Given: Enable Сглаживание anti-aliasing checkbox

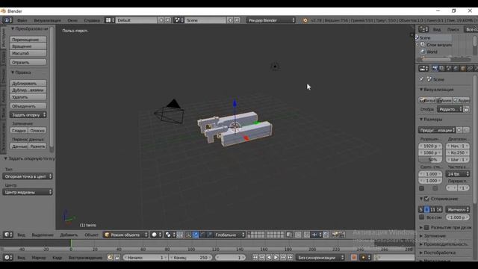Looking at the screenshot, I should (x=426, y=199).
